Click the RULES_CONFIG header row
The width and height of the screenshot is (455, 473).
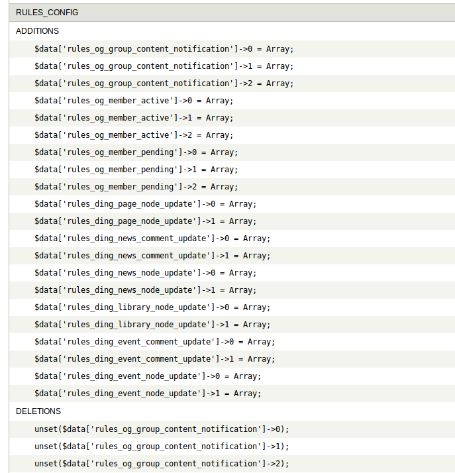click(x=232, y=13)
